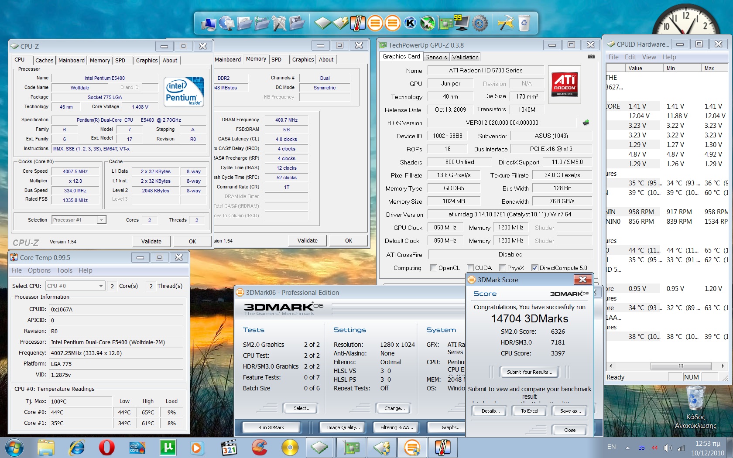The width and height of the screenshot is (733, 458).
Task: Show hidden tray icons arrow
Action: pyautogui.click(x=627, y=448)
